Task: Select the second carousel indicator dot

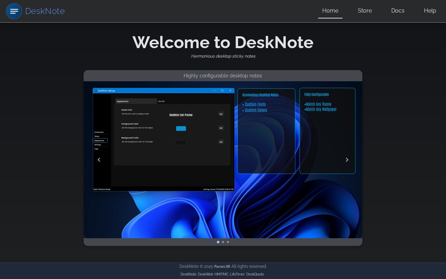Action: pos(223,242)
